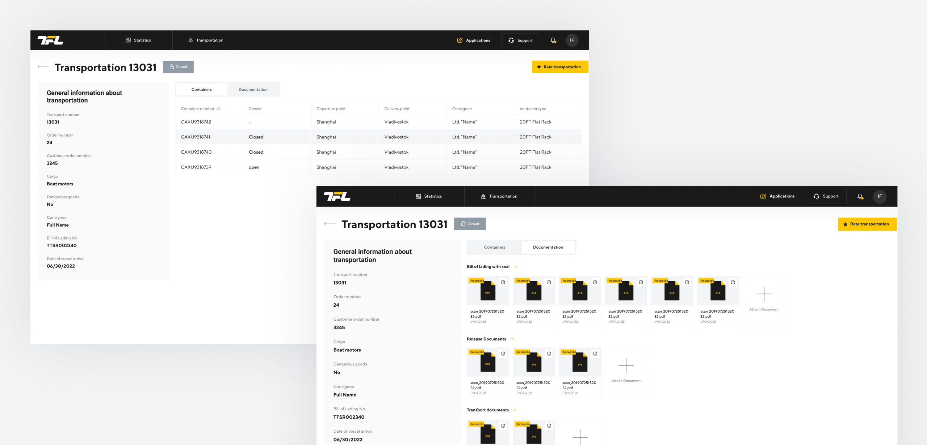This screenshot has height=445, width=927.
Task: Collapse the Transport documents section
Action: pyautogui.click(x=515, y=410)
